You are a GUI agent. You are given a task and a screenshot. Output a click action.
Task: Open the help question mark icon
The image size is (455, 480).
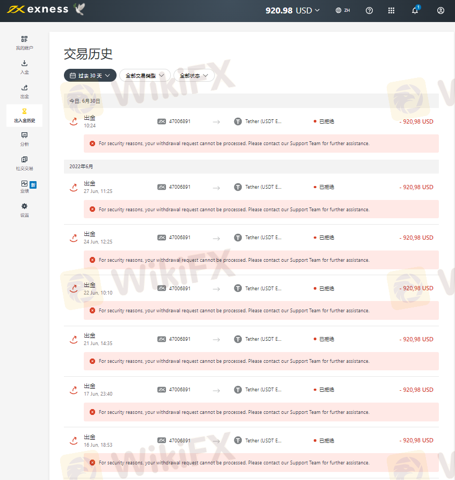[x=370, y=11]
